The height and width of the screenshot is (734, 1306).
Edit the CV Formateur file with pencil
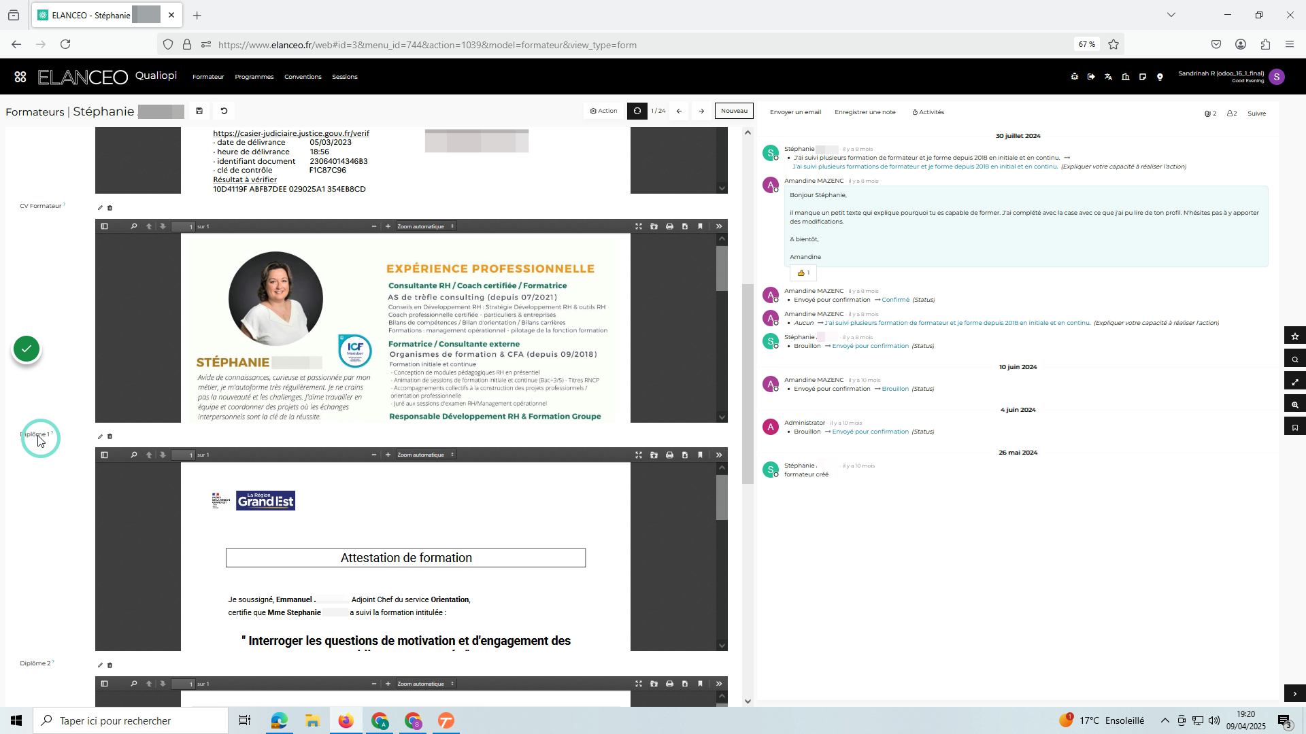coord(100,208)
